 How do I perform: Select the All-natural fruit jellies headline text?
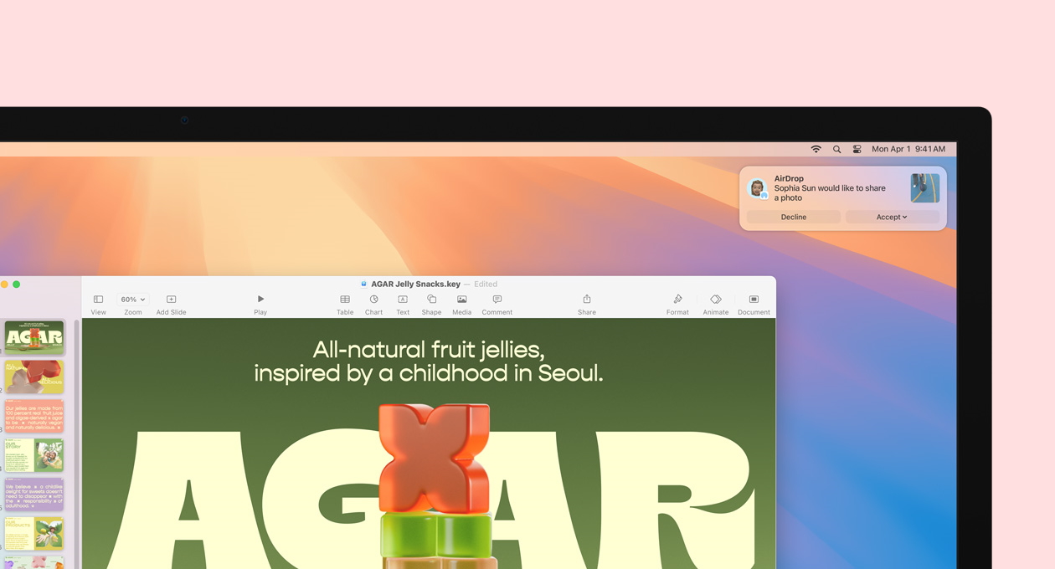pos(429,361)
